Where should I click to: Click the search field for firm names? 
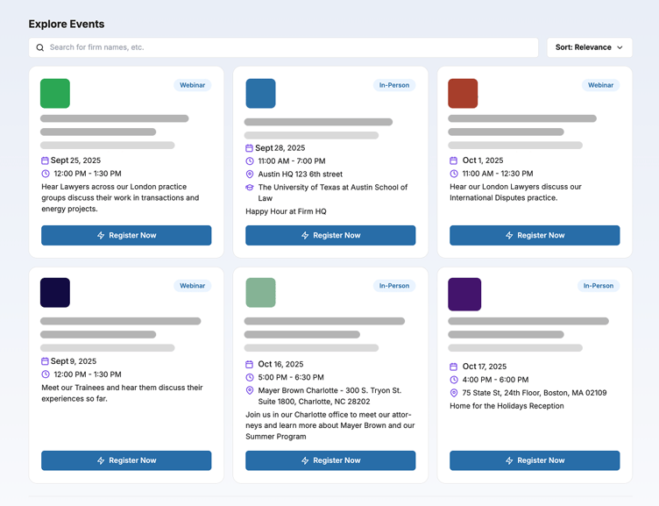tap(289, 47)
